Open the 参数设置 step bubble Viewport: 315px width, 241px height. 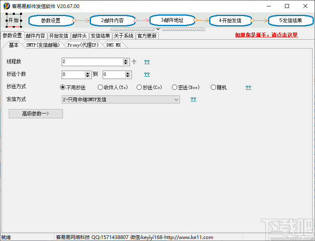click(51, 20)
